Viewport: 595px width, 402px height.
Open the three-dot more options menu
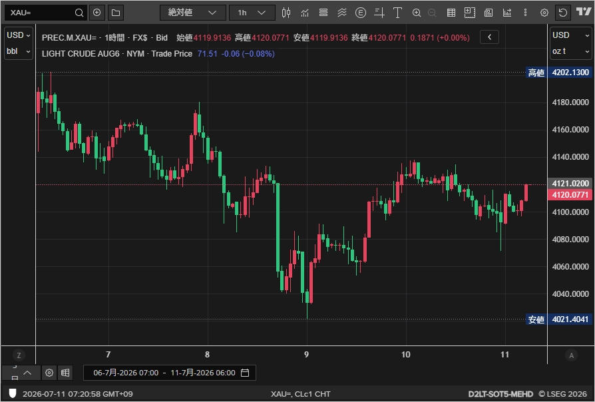pos(526,13)
